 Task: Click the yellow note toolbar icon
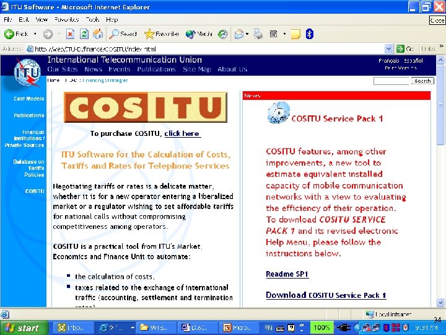coord(295,34)
